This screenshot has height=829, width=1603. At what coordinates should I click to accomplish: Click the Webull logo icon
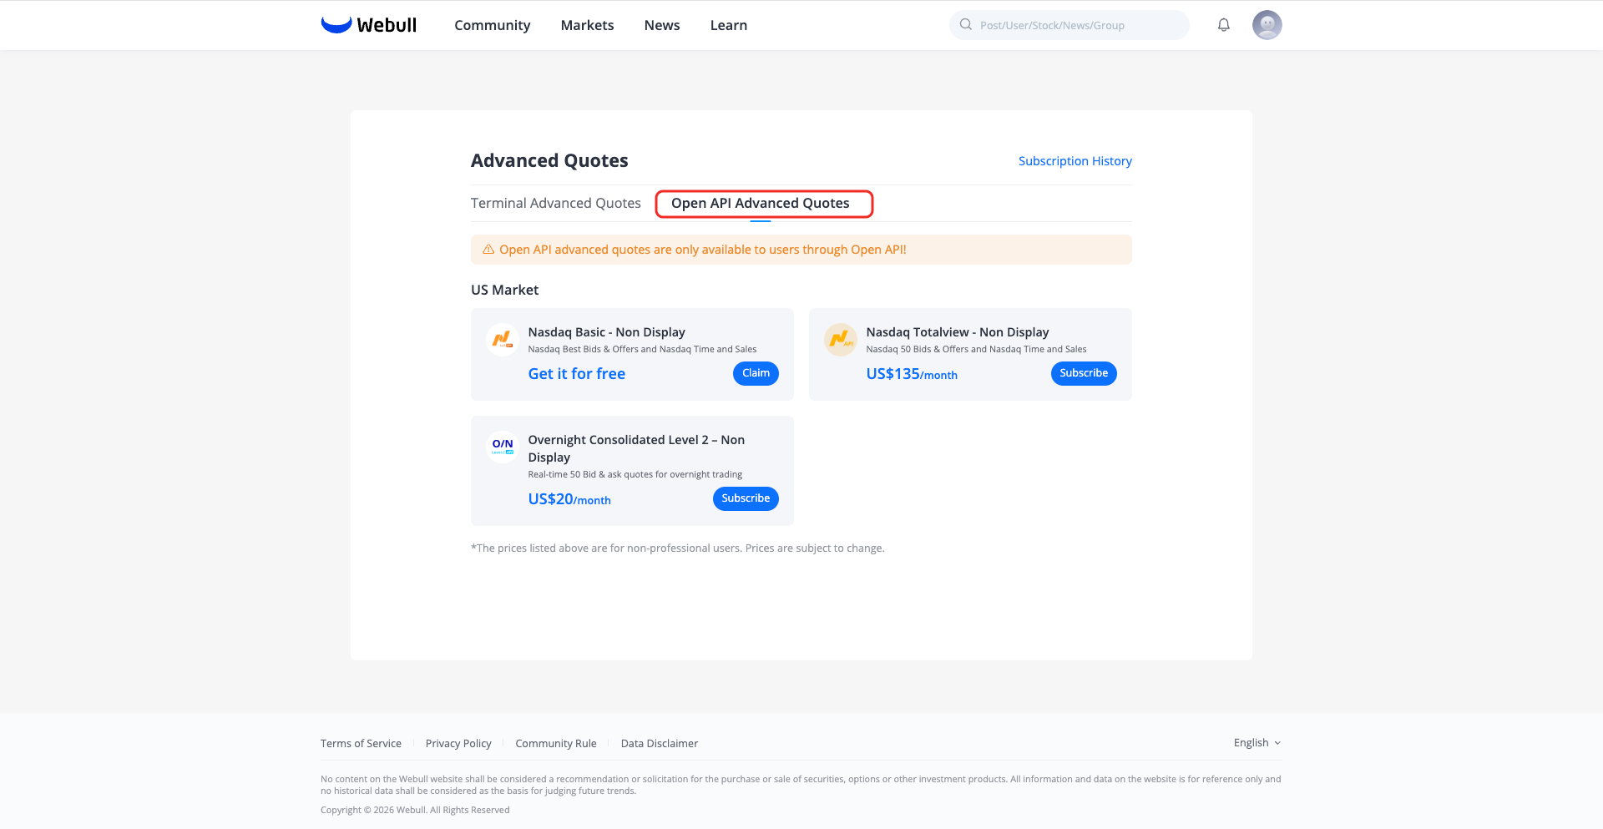(336, 24)
